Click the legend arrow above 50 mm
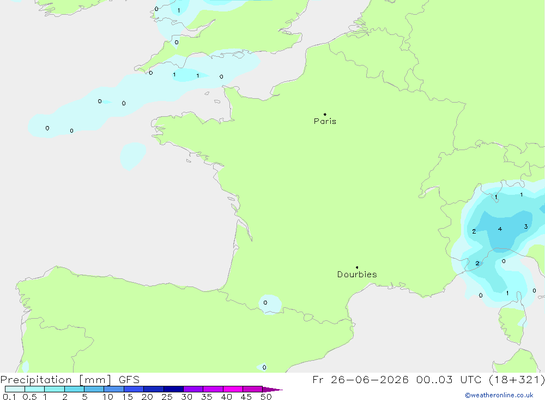Image resolution: width=545 pixels, height=400 pixels. coord(272,389)
